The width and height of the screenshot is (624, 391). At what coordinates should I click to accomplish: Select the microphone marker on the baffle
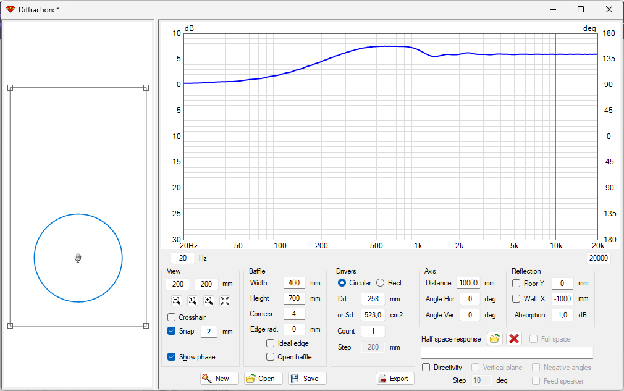(78, 259)
